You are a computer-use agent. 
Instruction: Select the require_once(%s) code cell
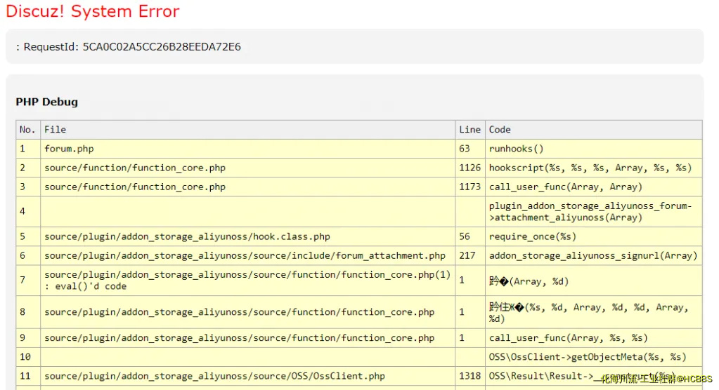tap(594, 236)
